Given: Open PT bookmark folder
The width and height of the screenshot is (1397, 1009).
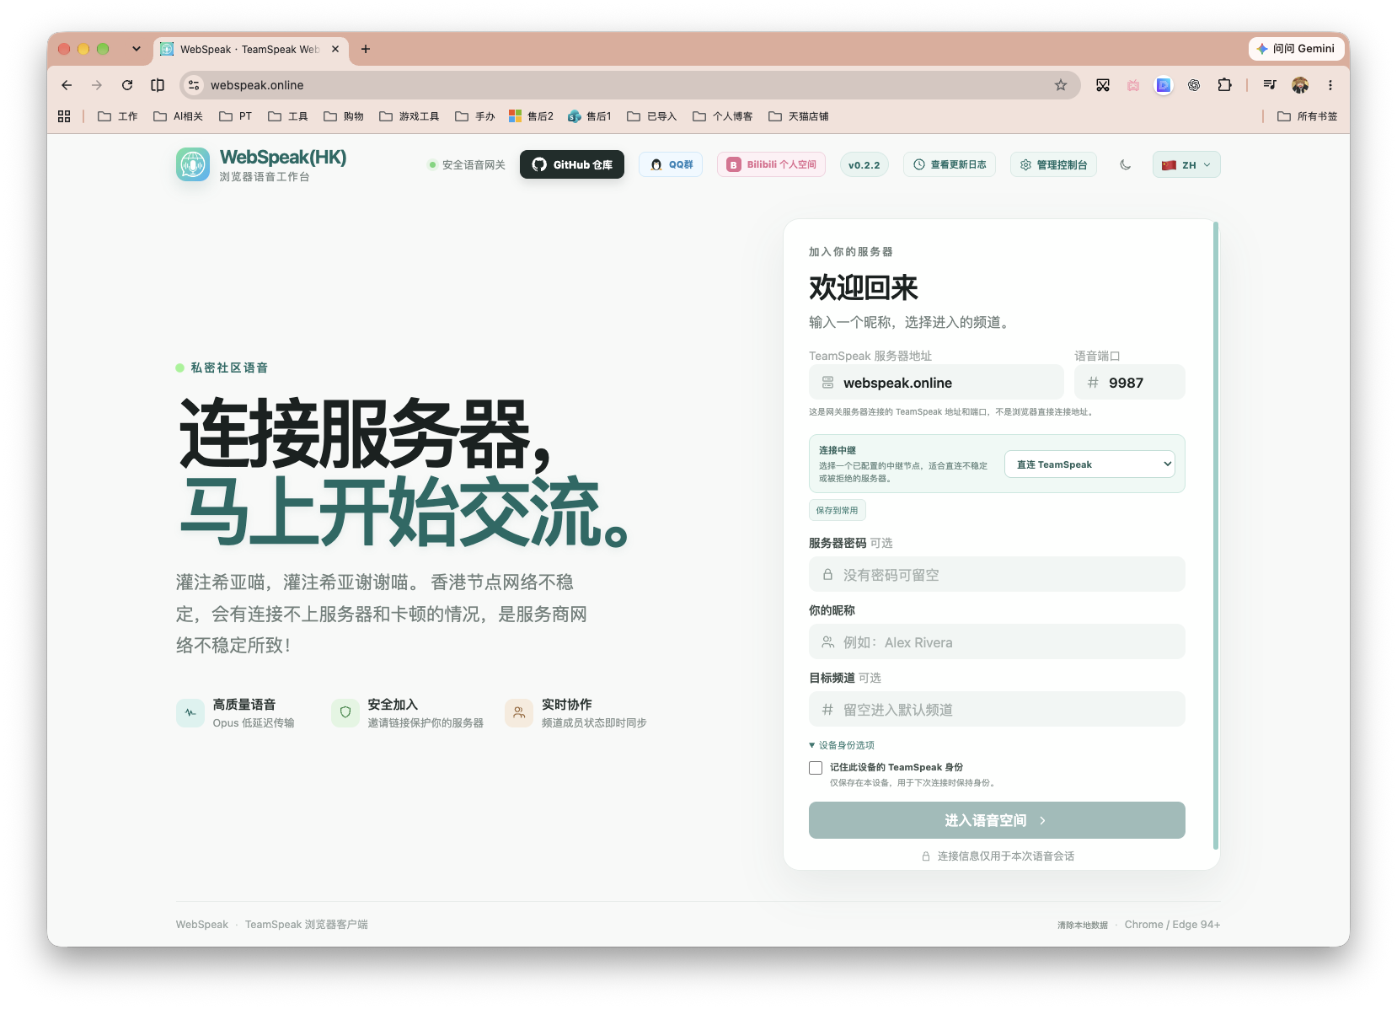Looking at the screenshot, I should click(236, 116).
